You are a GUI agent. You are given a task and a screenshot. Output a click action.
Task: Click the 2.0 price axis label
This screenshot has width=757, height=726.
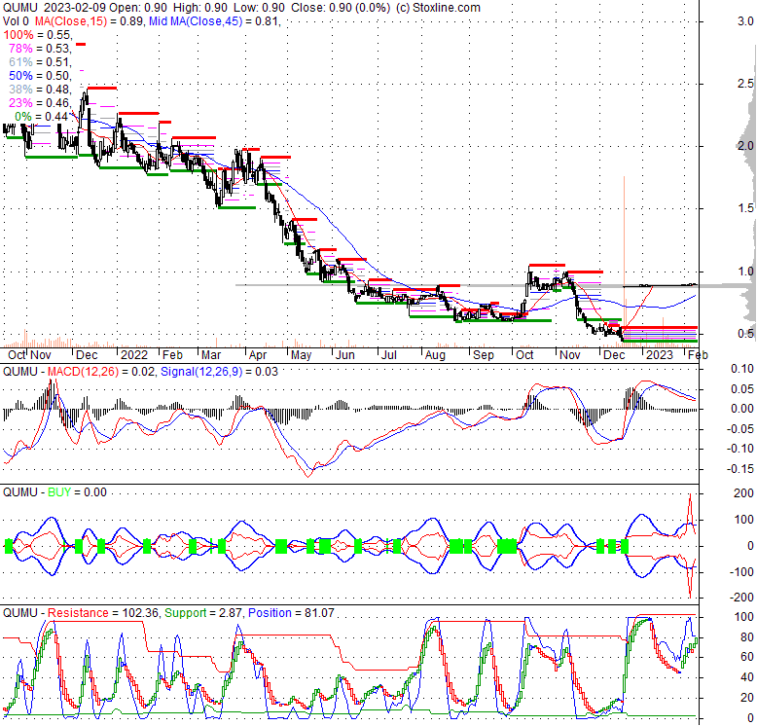pos(745,146)
